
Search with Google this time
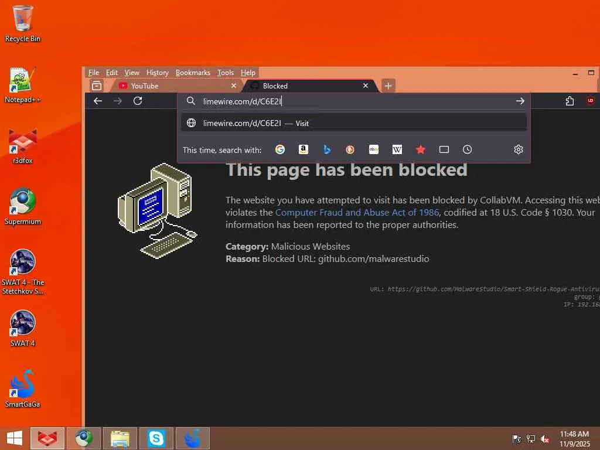279,149
